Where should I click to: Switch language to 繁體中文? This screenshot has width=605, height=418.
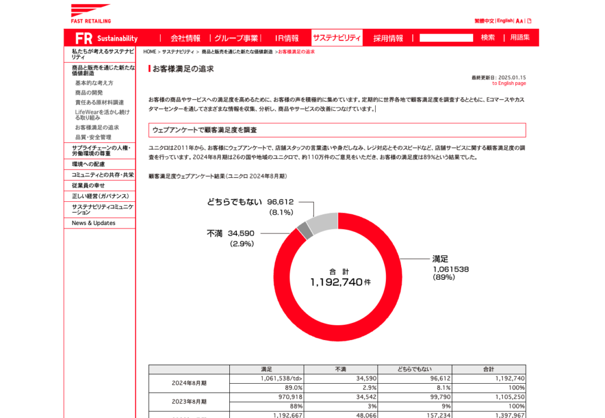(484, 21)
